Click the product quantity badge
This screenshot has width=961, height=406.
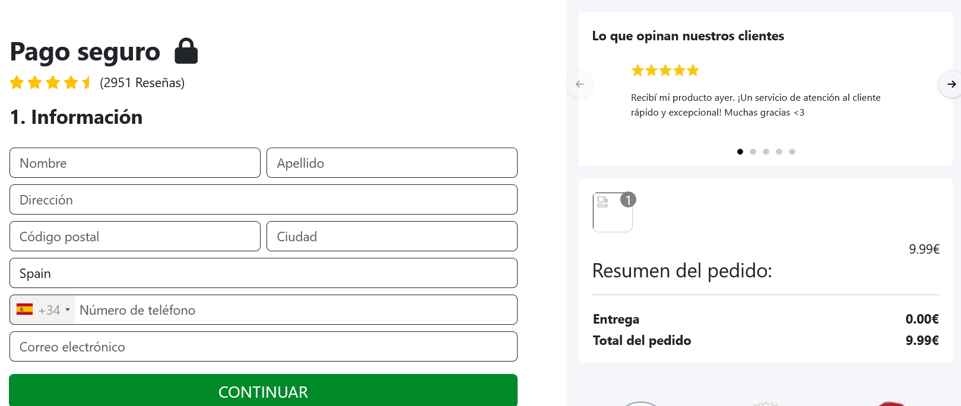click(x=628, y=200)
